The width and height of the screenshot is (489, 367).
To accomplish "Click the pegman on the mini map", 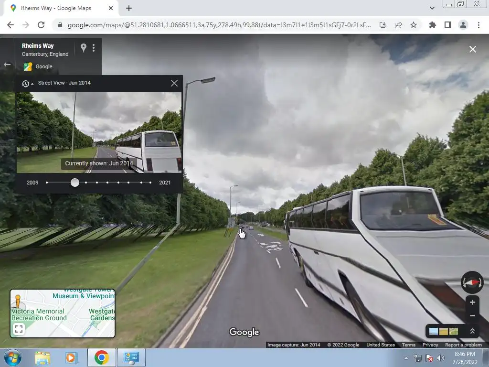I will pyautogui.click(x=18, y=302).
